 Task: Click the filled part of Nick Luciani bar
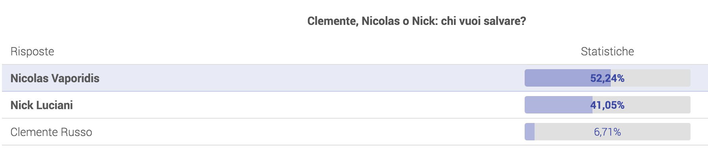[556, 105]
